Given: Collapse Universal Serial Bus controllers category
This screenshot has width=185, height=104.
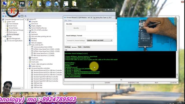Looking at the screenshot, I should tap(28, 68).
